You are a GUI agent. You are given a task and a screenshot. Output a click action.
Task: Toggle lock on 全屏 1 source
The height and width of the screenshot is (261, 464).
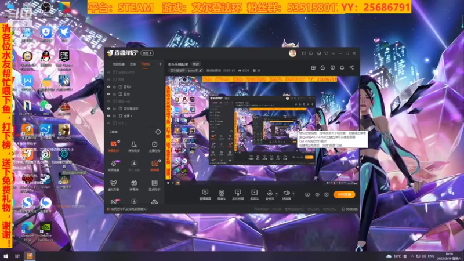tap(114, 115)
